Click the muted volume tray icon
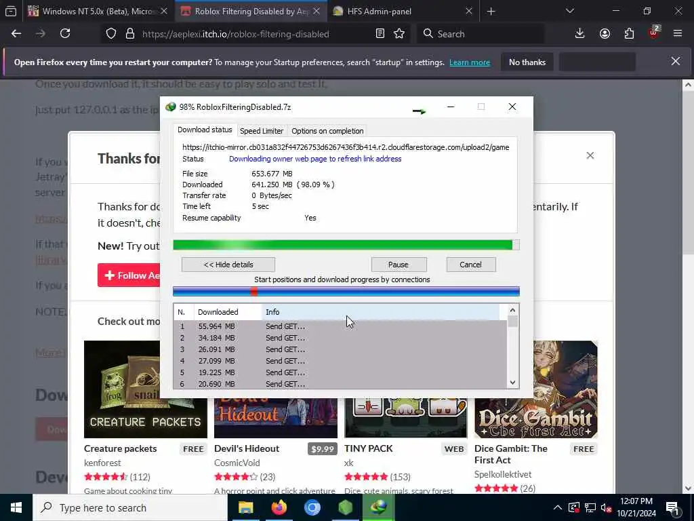Viewport: 694px width, 521px height. (x=607, y=507)
